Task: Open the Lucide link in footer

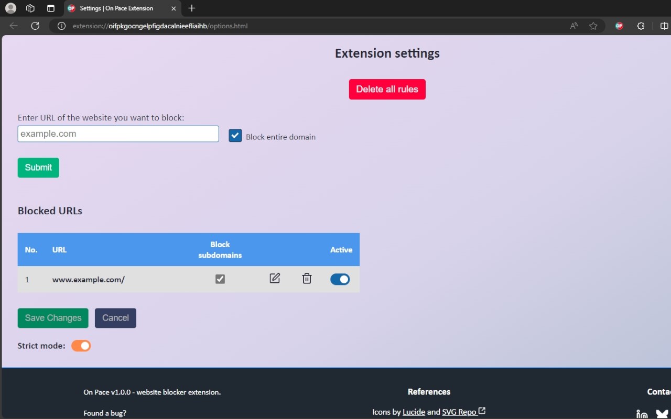Action: coord(414,412)
